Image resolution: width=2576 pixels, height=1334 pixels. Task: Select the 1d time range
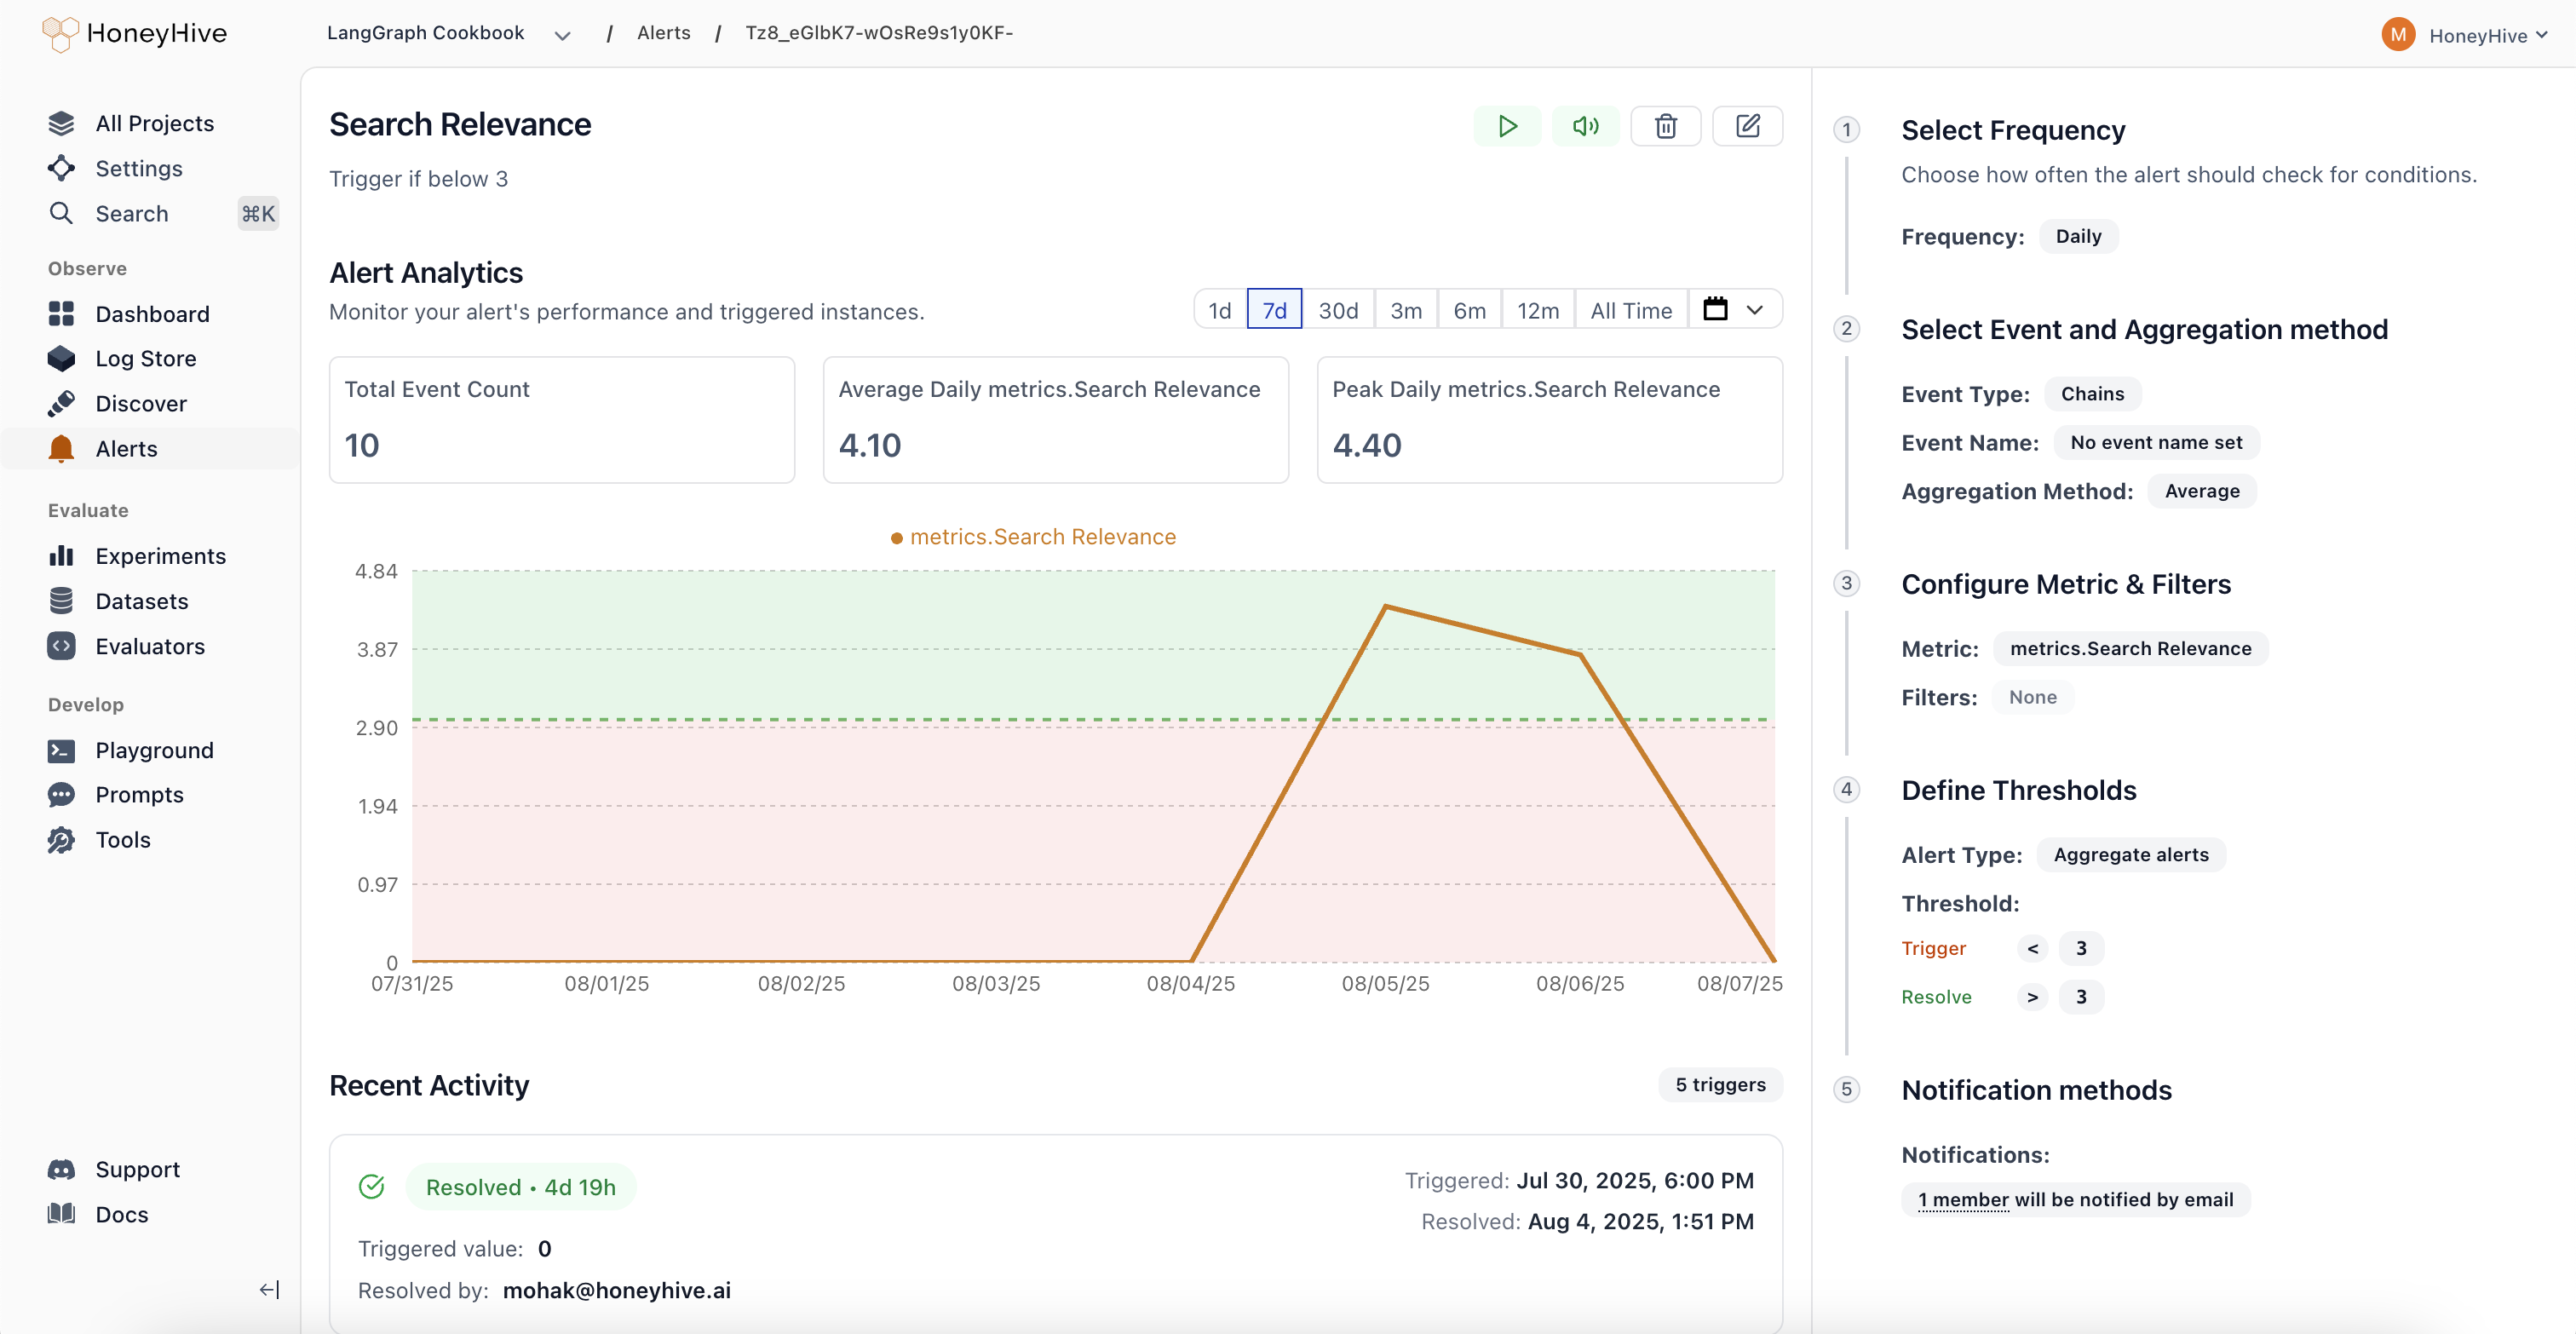point(1219,310)
